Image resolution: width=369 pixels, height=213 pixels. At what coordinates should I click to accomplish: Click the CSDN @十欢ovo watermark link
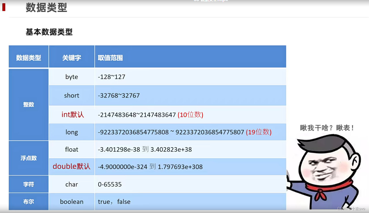point(351,209)
